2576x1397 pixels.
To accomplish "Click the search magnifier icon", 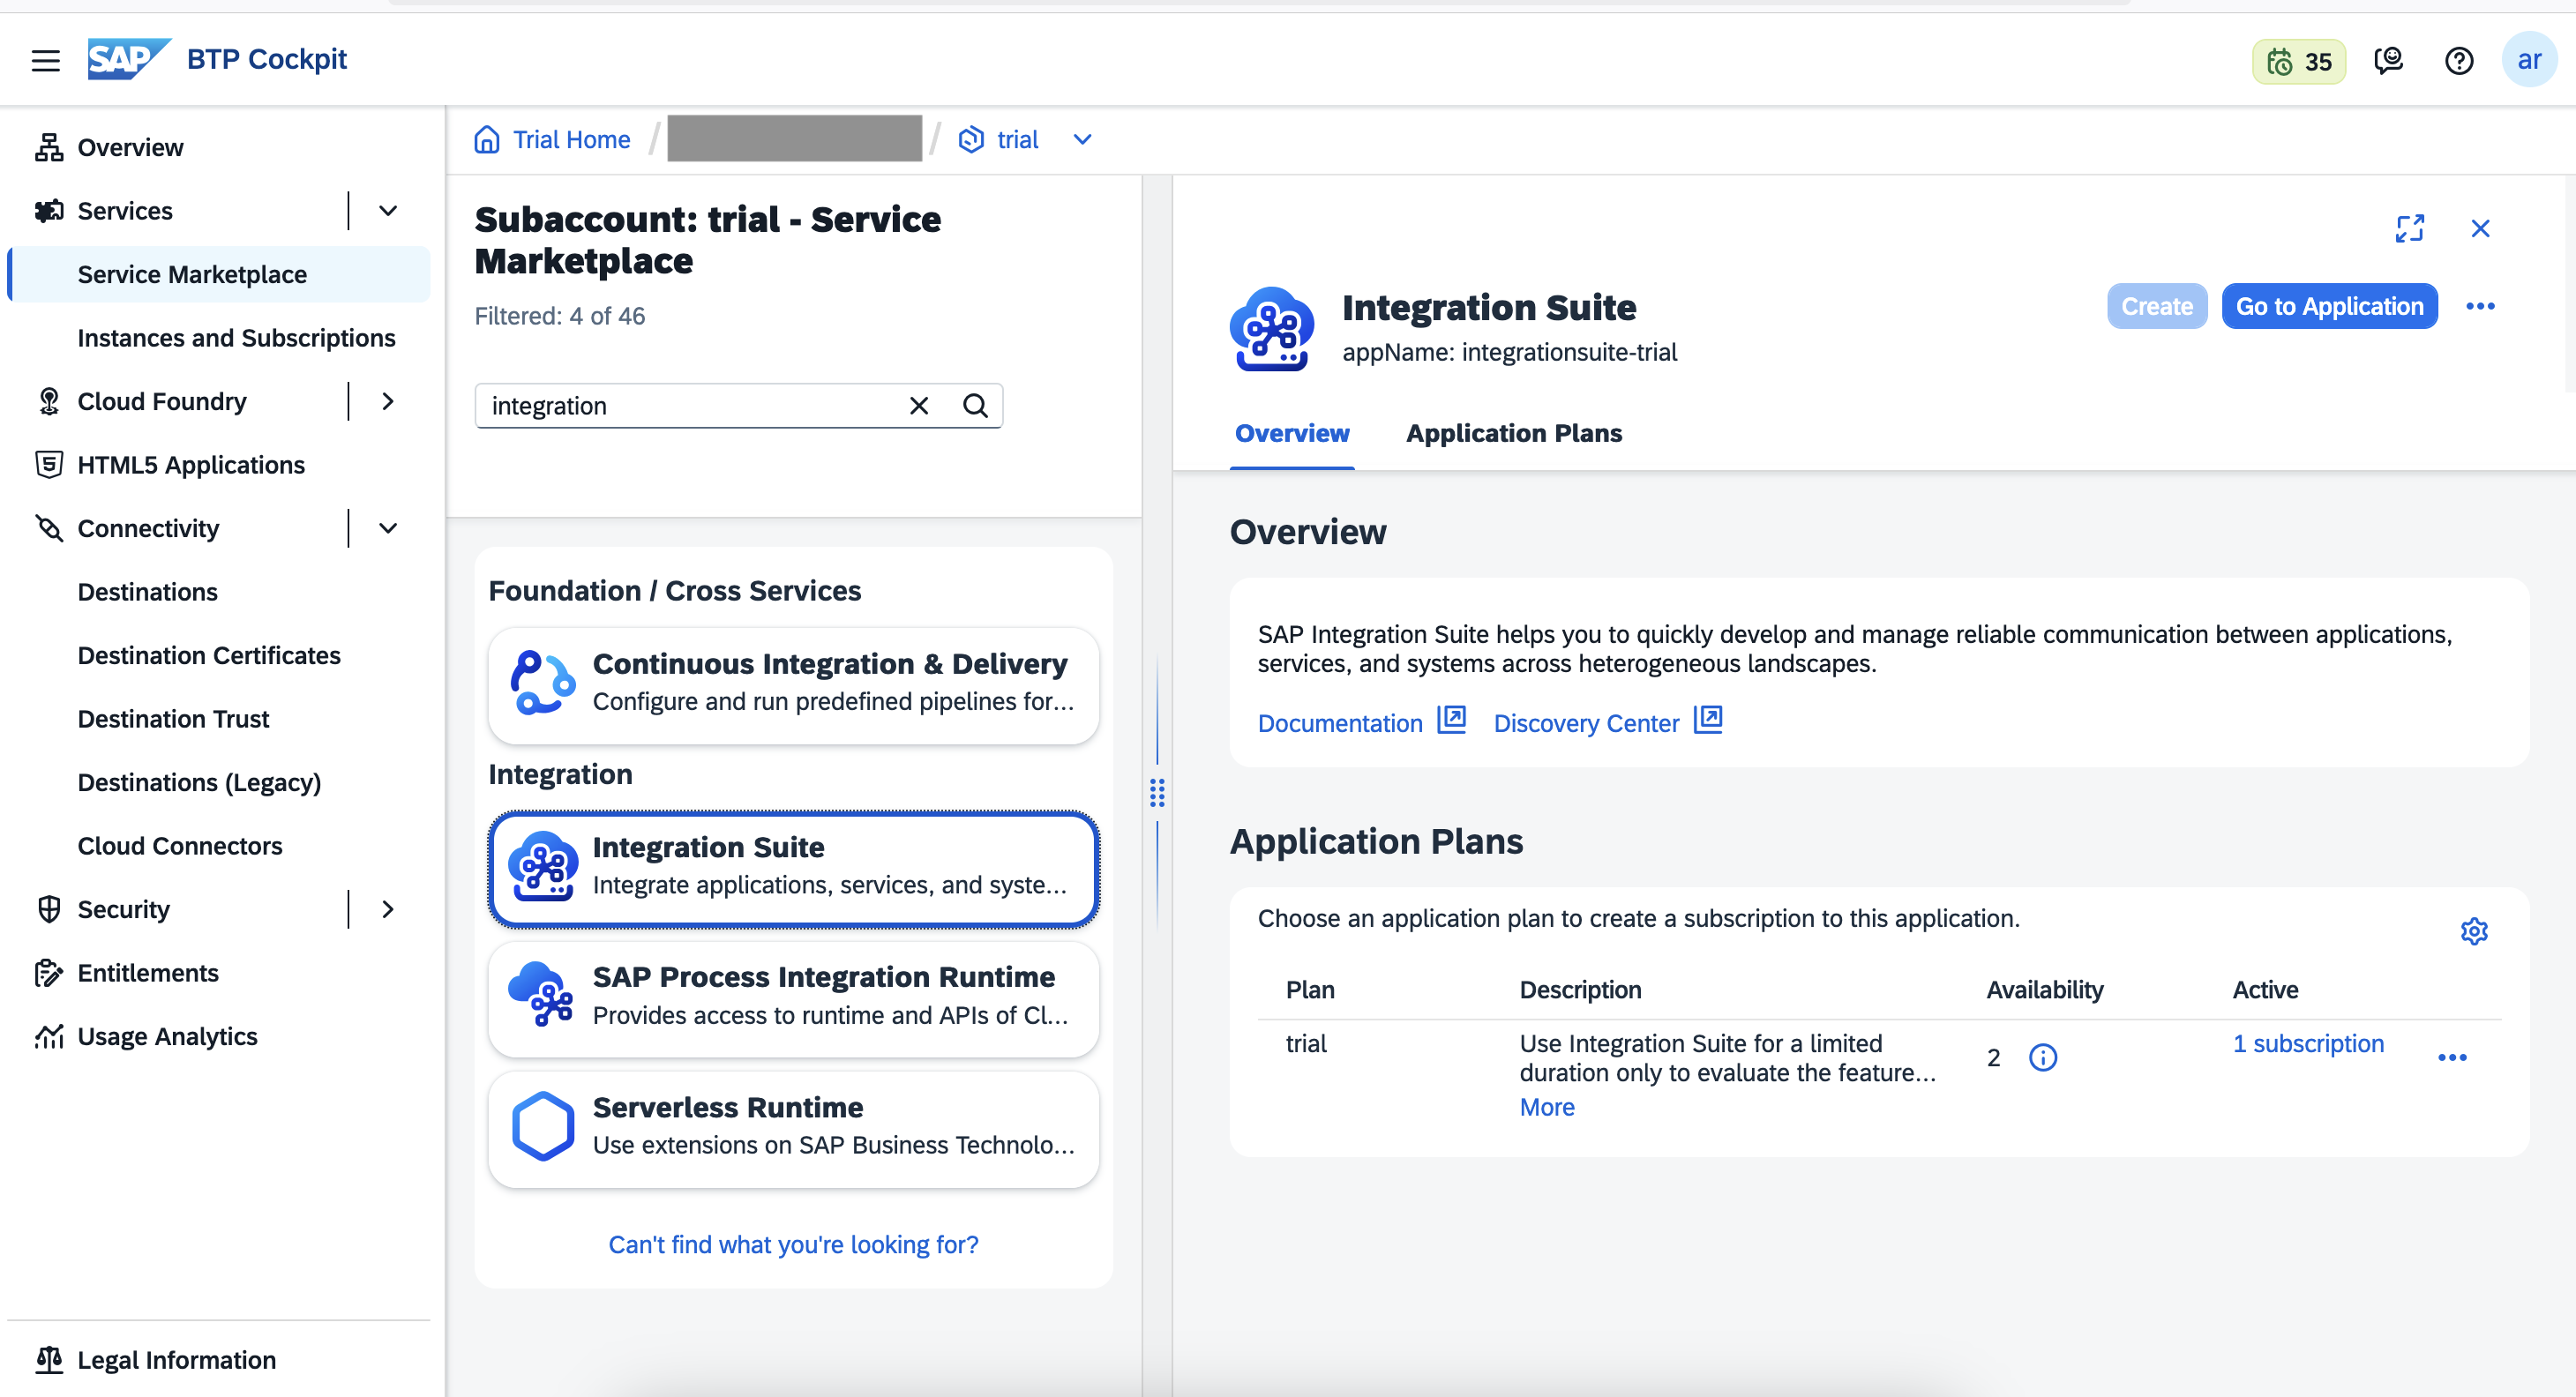I will coord(975,405).
